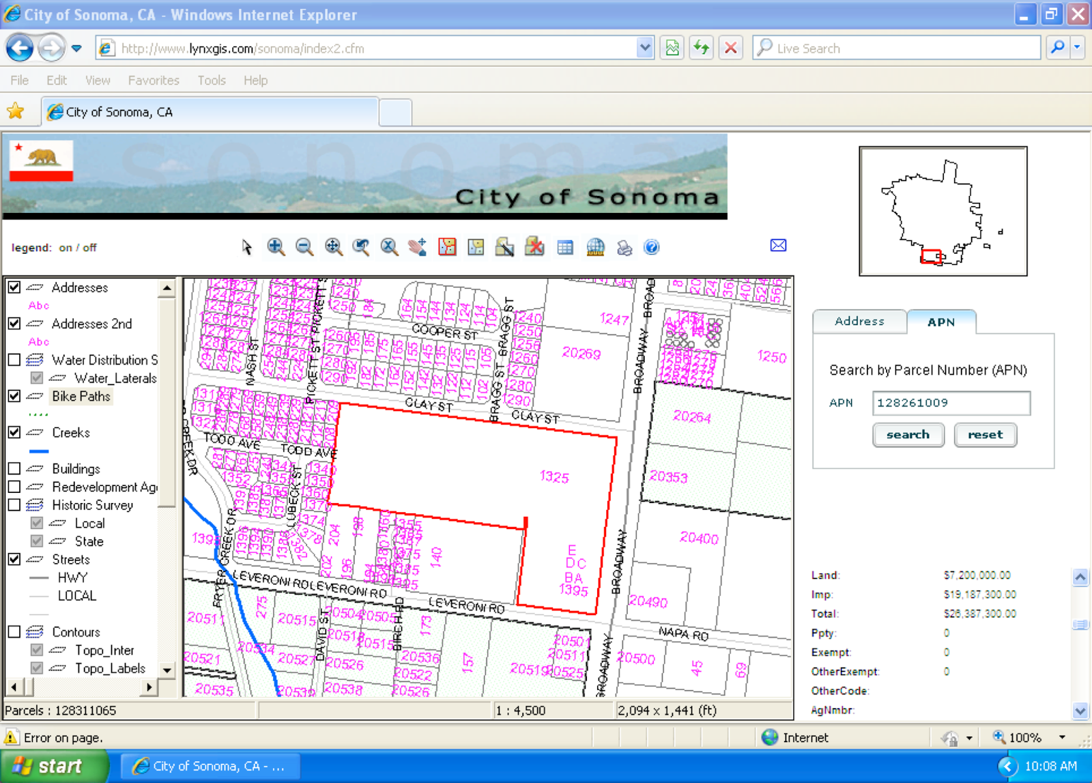
Task: Select the APN tab
Action: (x=941, y=322)
